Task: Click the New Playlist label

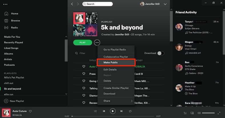Action: coord(17,101)
